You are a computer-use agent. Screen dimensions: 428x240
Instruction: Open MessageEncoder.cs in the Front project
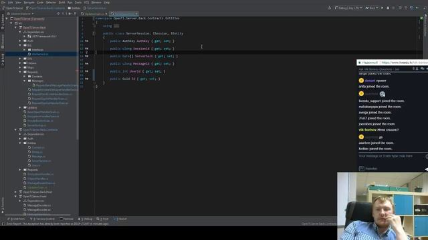click(39, 210)
